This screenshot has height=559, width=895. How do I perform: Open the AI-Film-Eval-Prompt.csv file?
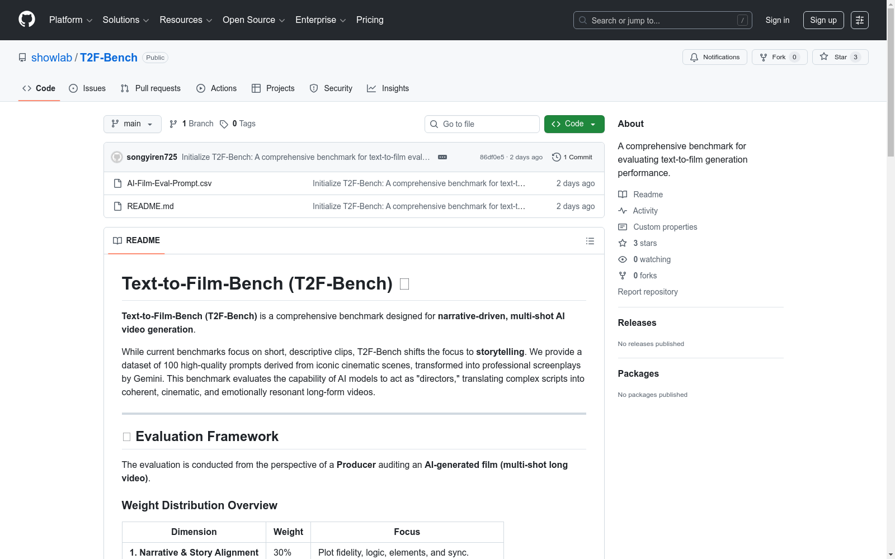click(x=169, y=183)
